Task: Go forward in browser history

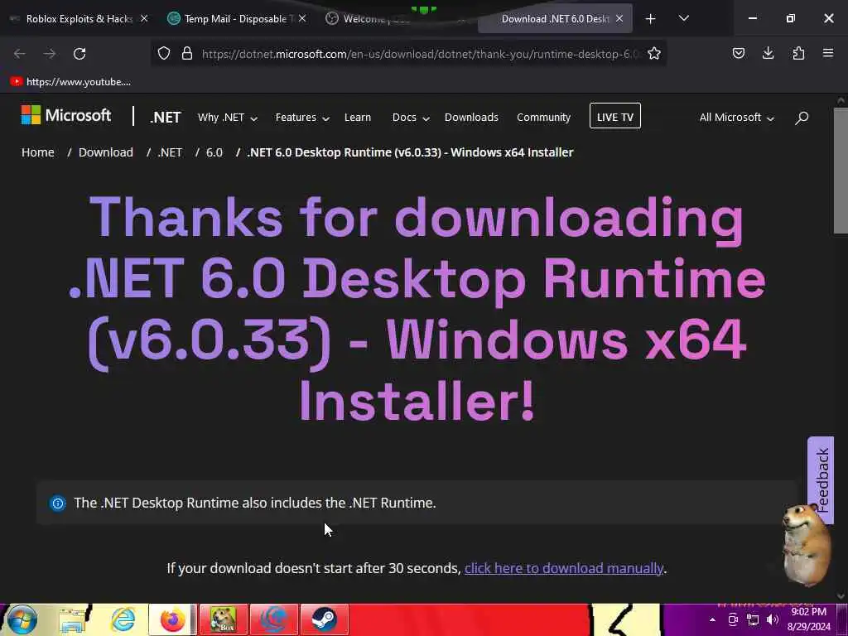Action: [50, 54]
